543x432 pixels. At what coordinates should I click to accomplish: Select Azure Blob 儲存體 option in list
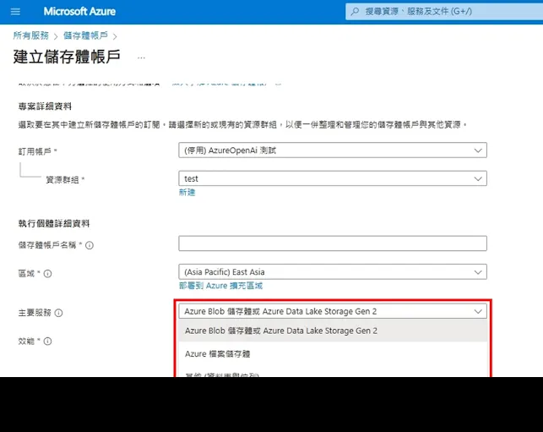click(x=333, y=331)
